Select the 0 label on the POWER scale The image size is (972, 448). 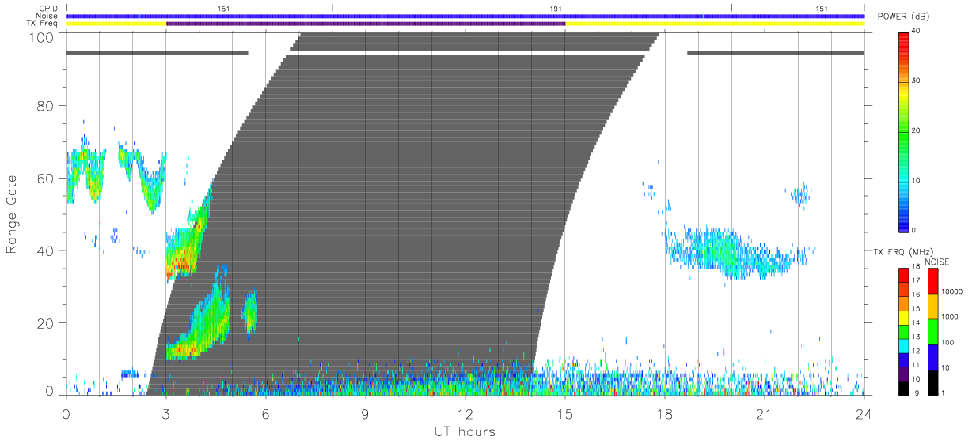click(x=914, y=230)
